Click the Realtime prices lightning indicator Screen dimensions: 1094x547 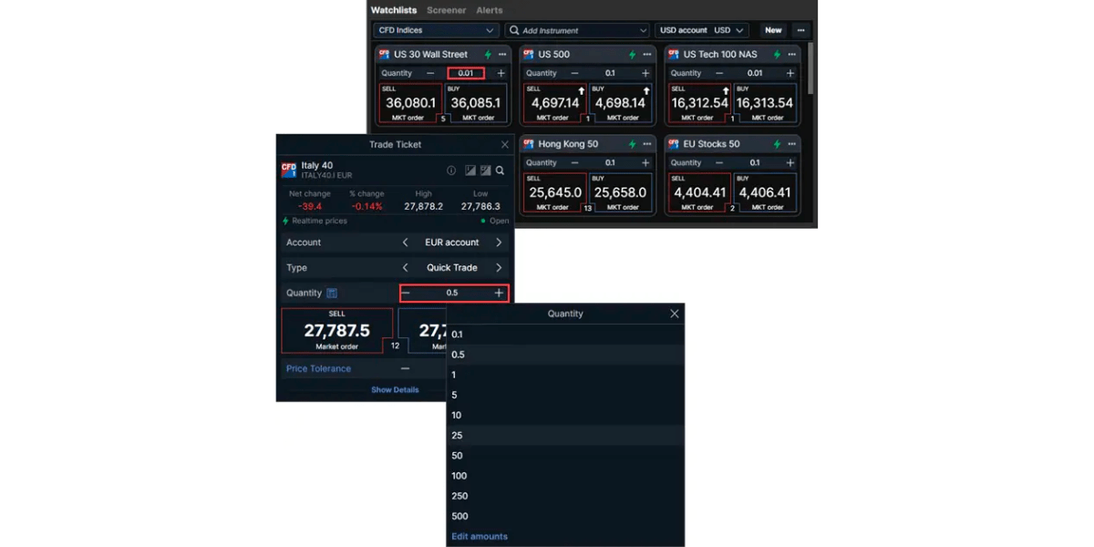(x=285, y=221)
